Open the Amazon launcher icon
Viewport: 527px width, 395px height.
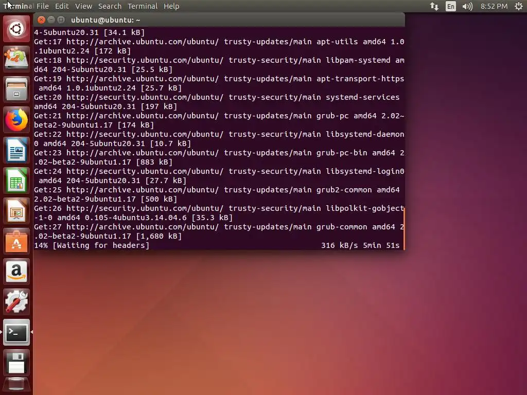tap(16, 272)
